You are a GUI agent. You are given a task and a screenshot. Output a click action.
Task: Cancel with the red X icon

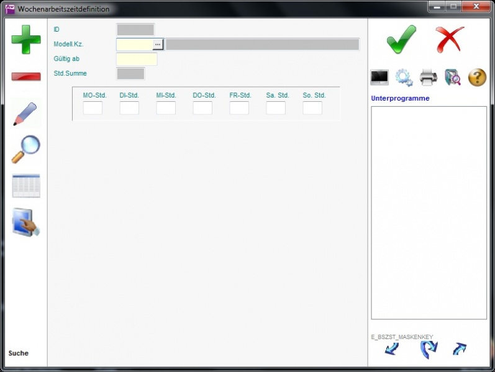[x=450, y=40]
